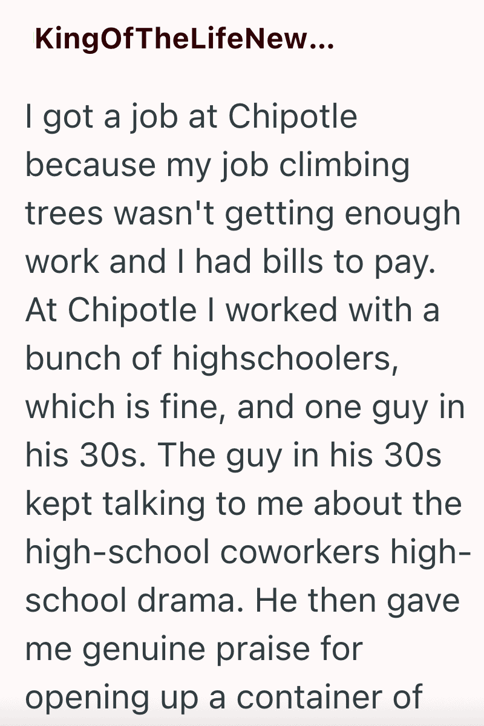Image resolution: width=484 pixels, height=726 pixels.
Task: Click the line "kept talking to me about the"
Action: (243, 503)
